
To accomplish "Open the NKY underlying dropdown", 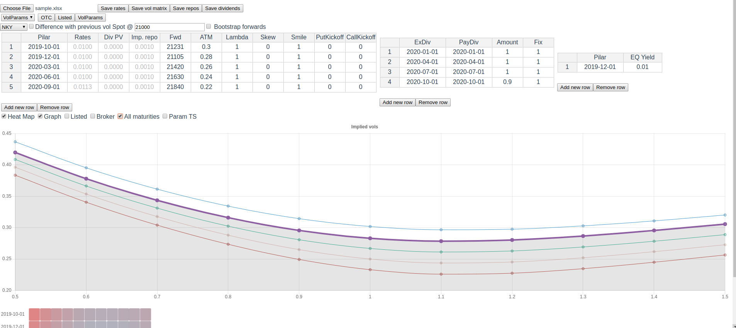I will pyautogui.click(x=14, y=27).
